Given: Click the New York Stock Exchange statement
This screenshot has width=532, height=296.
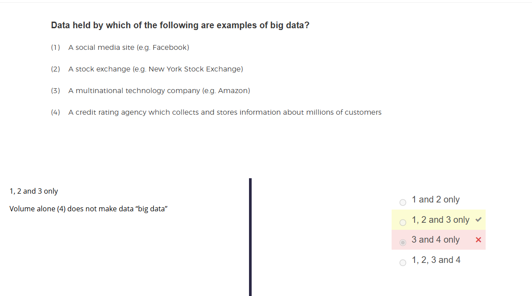Looking at the screenshot, I should coord(155,69).
